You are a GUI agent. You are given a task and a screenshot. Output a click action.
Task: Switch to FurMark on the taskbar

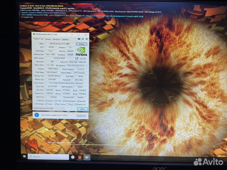click(80, 157)
